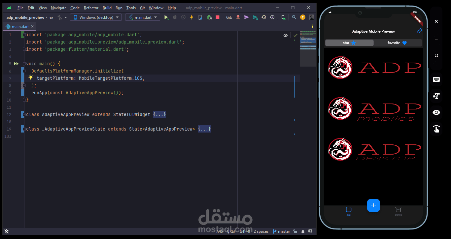Screen dimensions: 451x239
Task: Click the touch pointer icon in preview sidebar
Action: 436,129
